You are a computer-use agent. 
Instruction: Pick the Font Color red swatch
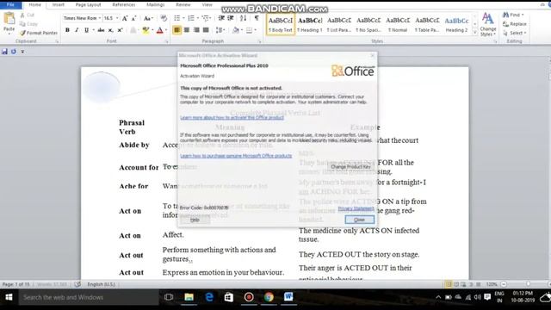pos(160,31)
